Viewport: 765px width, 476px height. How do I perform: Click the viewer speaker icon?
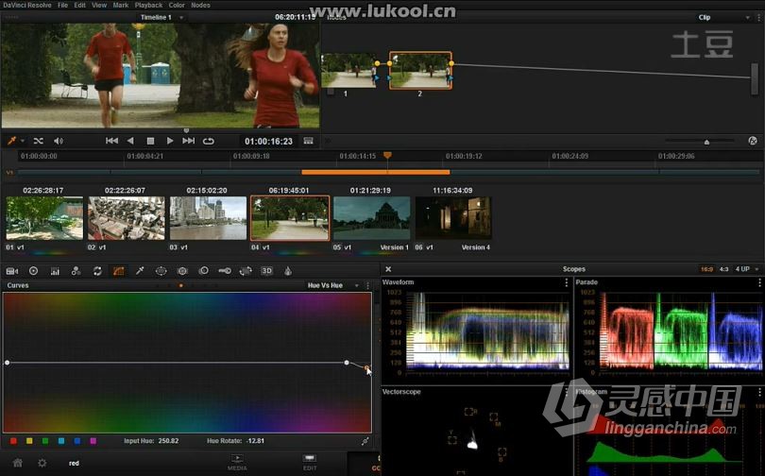[x=58, y=141]
